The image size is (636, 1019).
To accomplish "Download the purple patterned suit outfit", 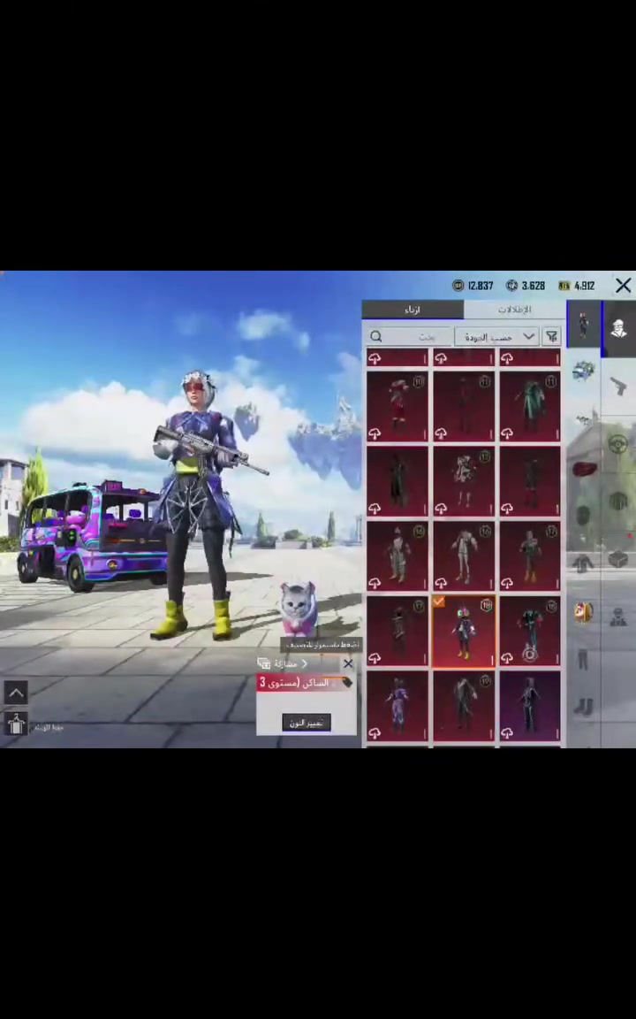I will tap(375, 733).
